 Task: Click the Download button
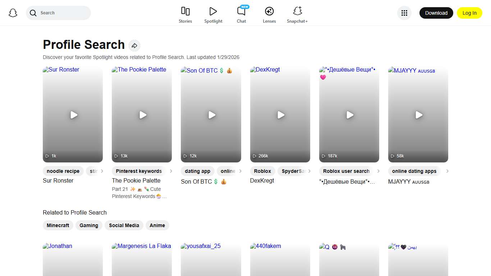click(x=436, y=13)
